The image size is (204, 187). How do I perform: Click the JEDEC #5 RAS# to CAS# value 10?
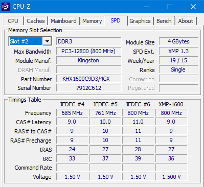click(x=105, y=131)
